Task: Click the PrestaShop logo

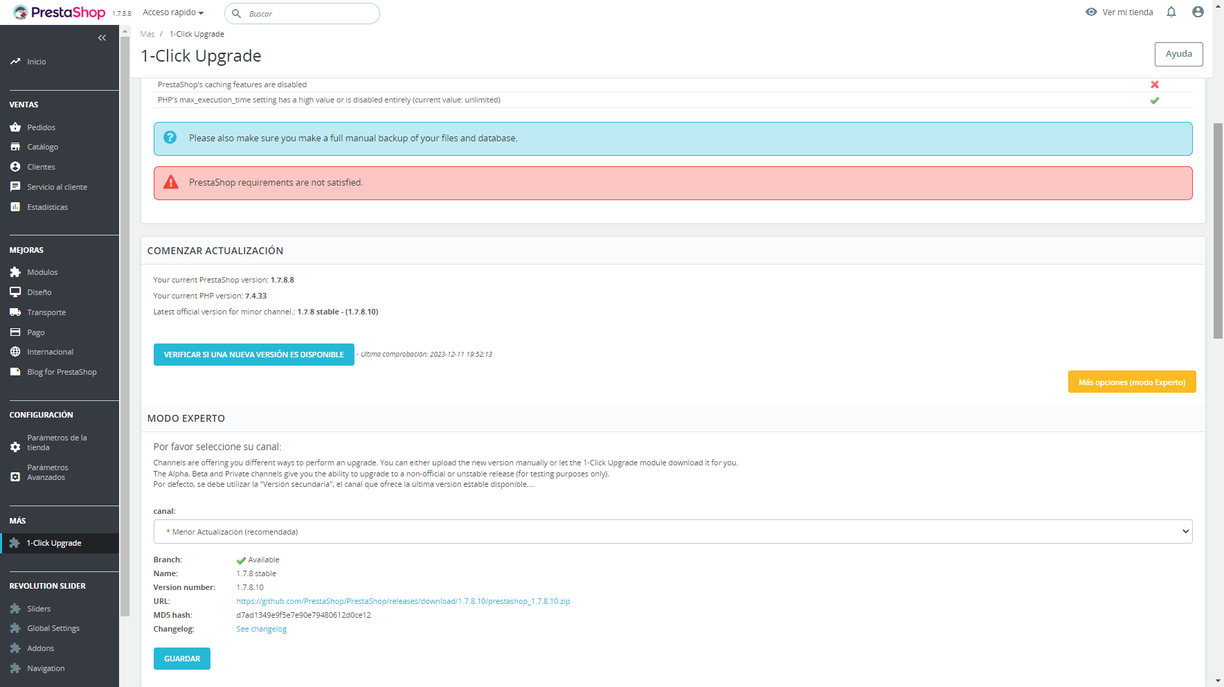Action: (x=60, y=12)
